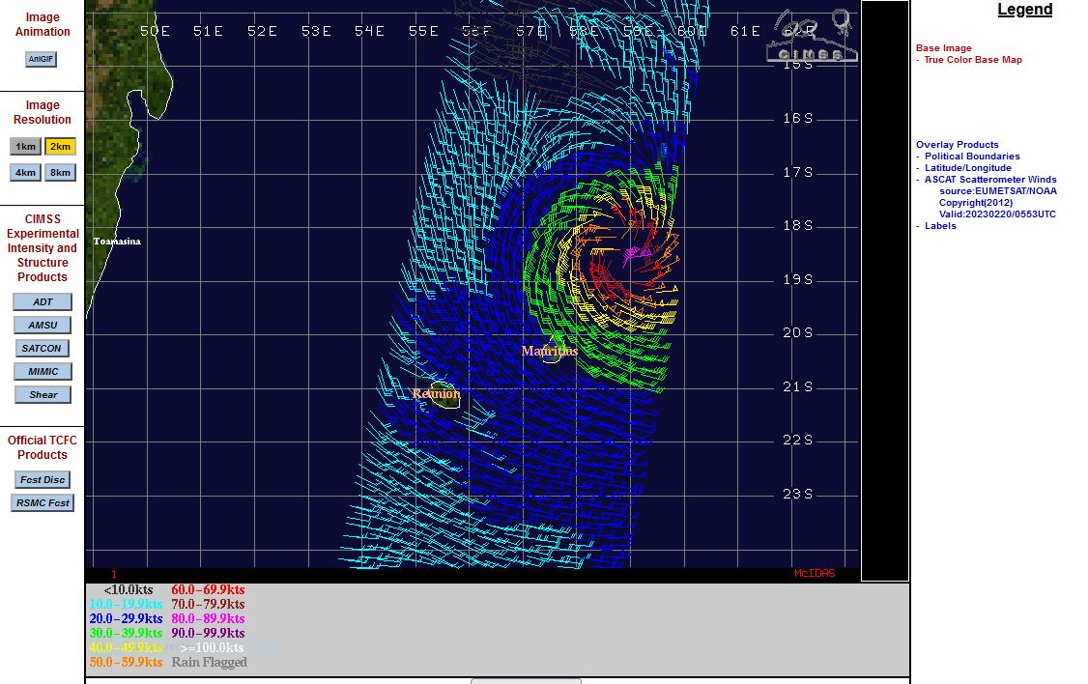Switch to 2km image resolution

(x=60, y=147)
